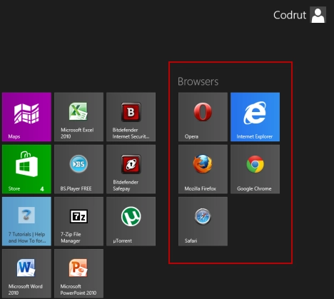Screen dimensions: 334x299
Task: Open 7 Tutorials help tile
Action: coord(26,221)
